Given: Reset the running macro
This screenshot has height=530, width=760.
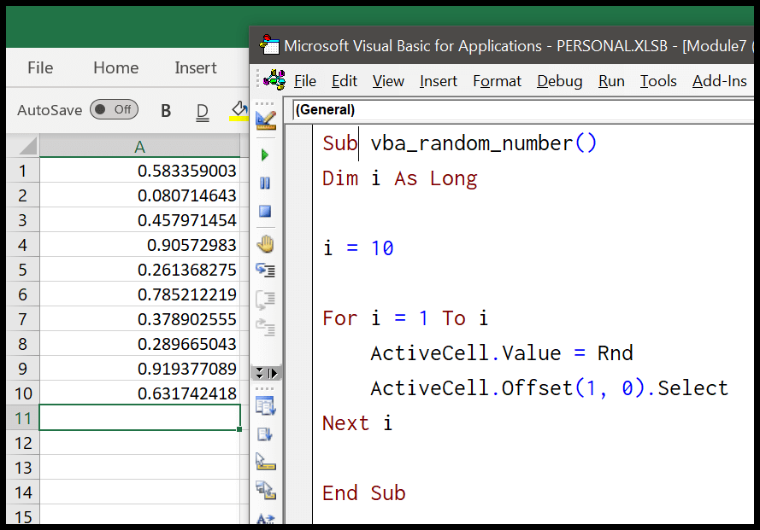Looking at the screenshot, I should (x=265, y=212).
